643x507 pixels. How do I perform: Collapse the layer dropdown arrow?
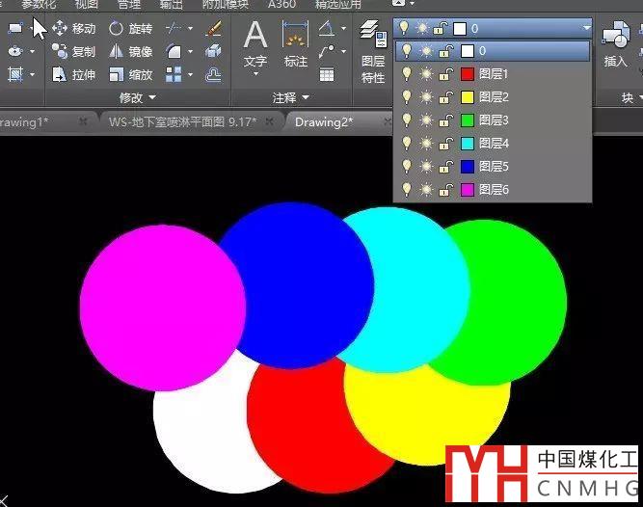tap(587, 28)
